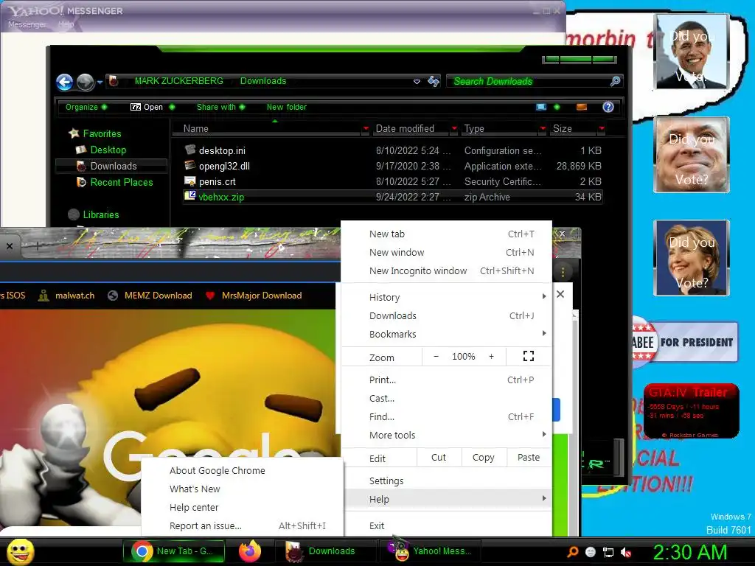The width and height of the screenshot is (755, 566).
Task: Click the Obama Did you Vote thumbnail
Action: (692, 52)
